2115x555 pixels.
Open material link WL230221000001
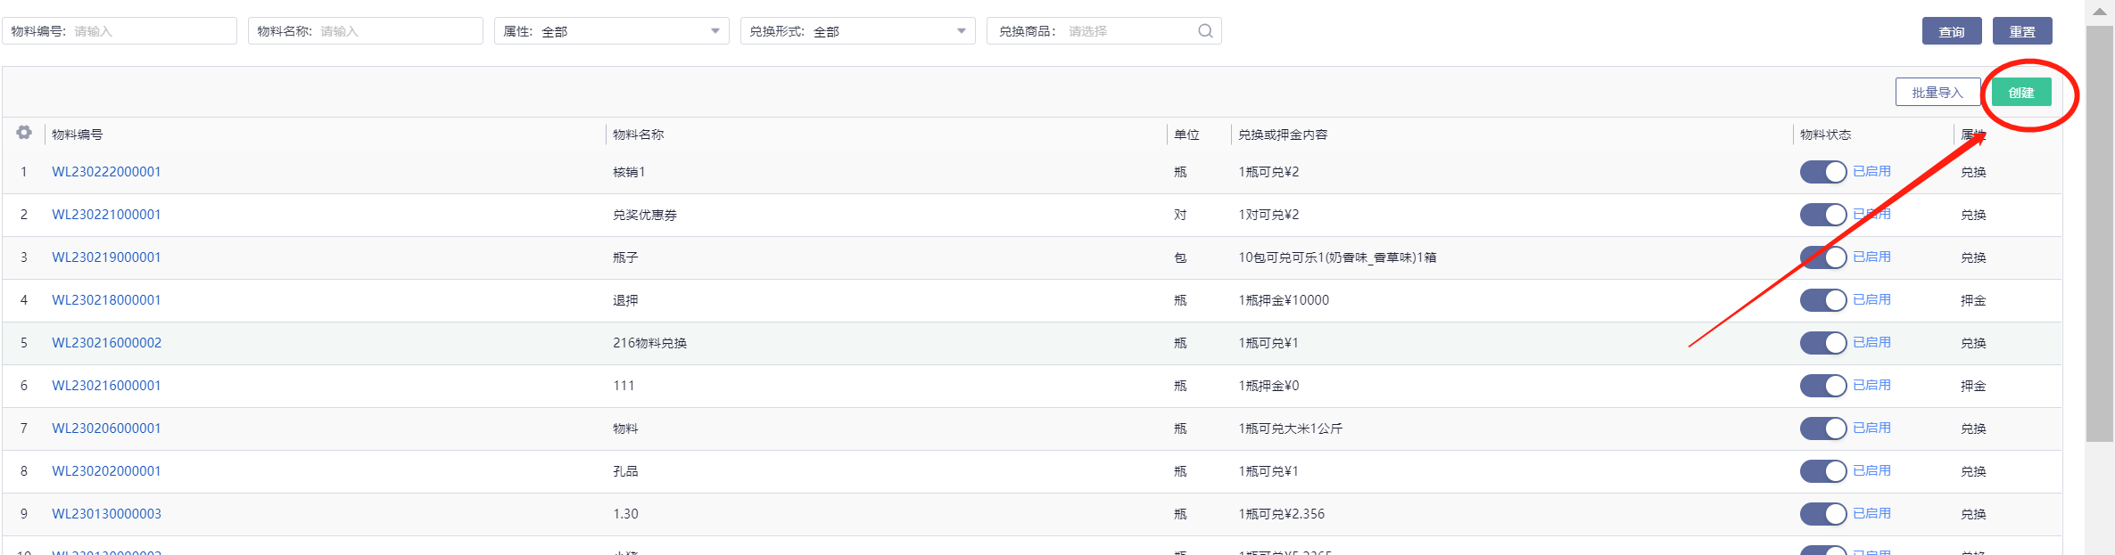(x=106, y=215)
